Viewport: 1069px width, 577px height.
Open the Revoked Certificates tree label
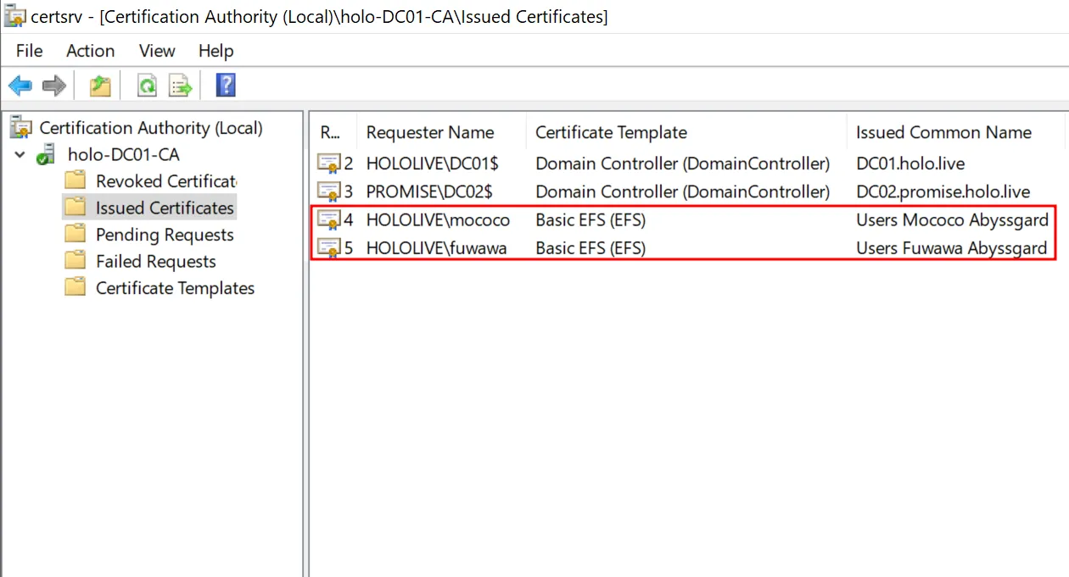(x=165, y=181)
